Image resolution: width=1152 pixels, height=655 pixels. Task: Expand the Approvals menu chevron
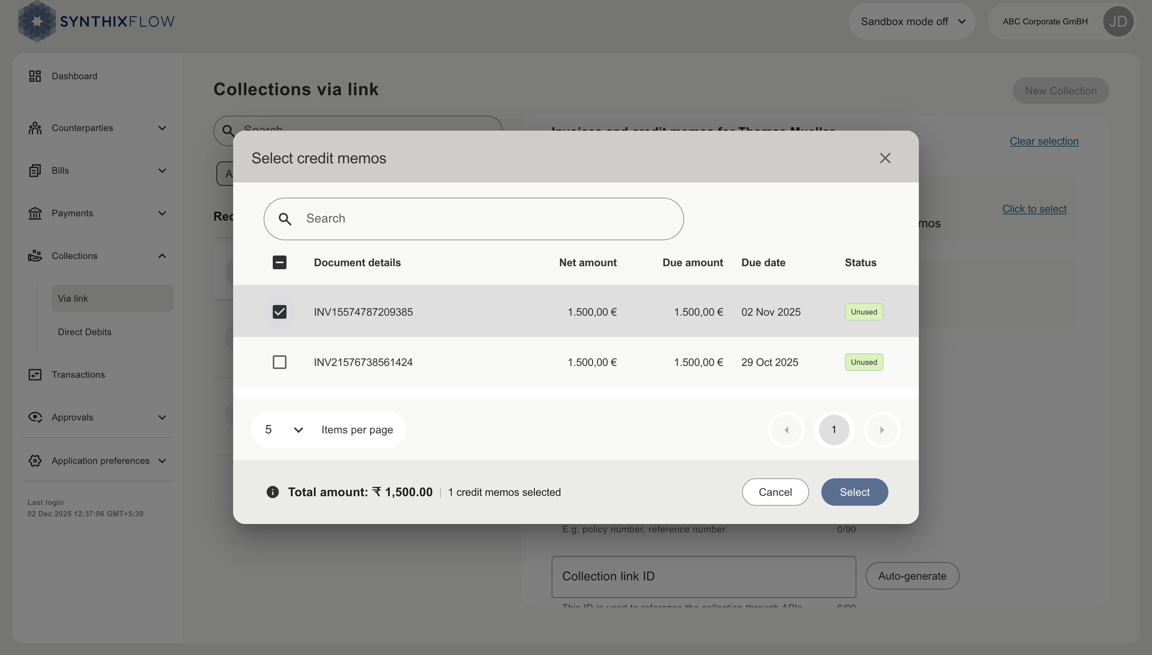click(x=162, y=417)
